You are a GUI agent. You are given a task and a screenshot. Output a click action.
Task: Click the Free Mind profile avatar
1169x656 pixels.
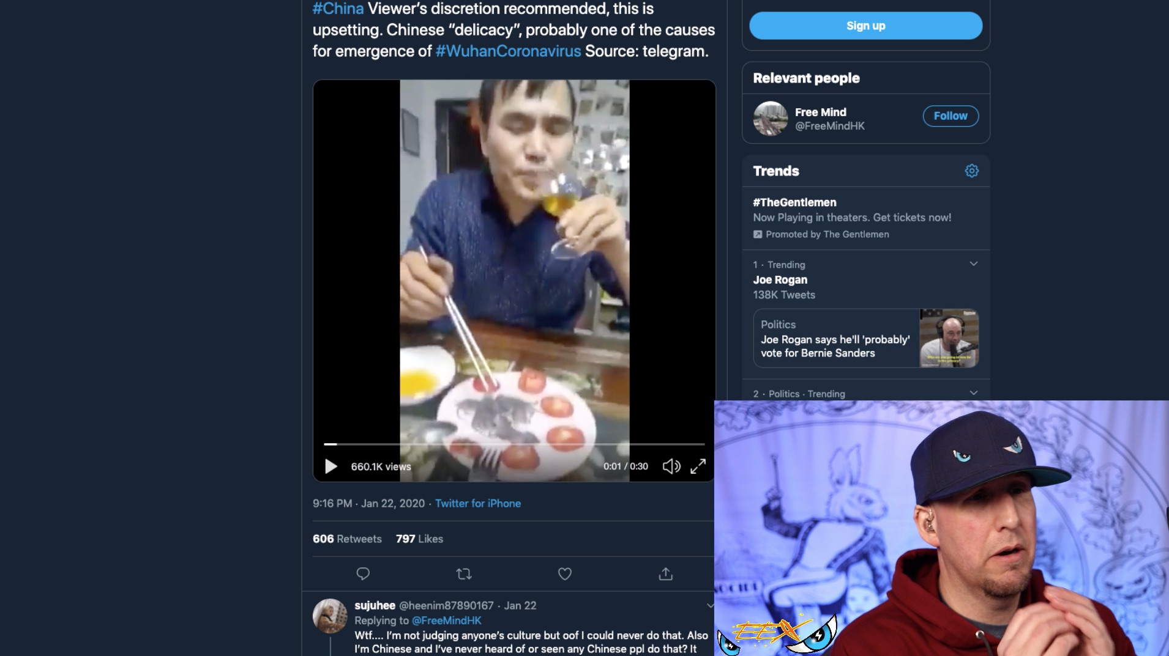(770, 119)
